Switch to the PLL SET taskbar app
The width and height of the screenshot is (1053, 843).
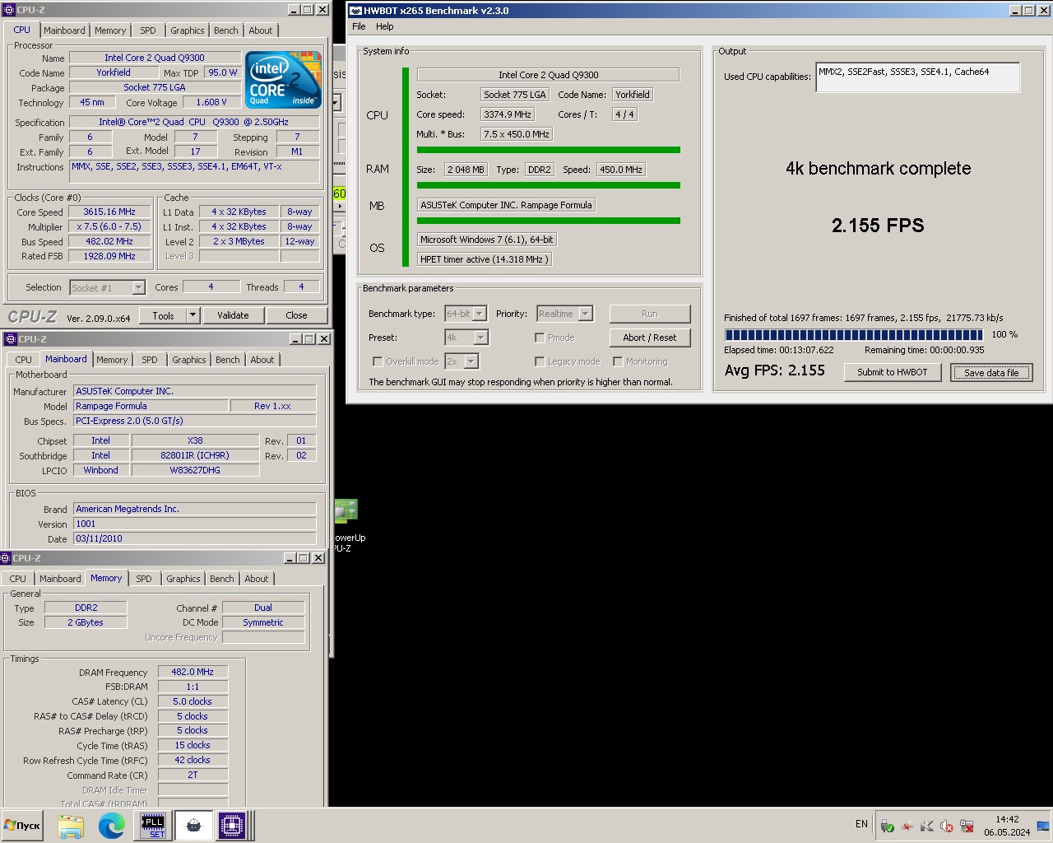coord(153,825)
